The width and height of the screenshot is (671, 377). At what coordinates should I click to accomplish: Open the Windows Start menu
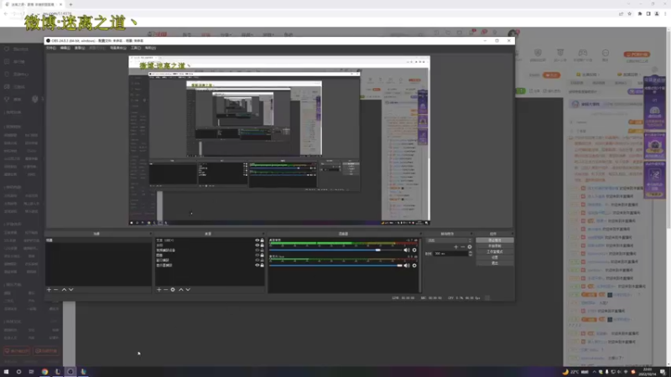(6, 372)
